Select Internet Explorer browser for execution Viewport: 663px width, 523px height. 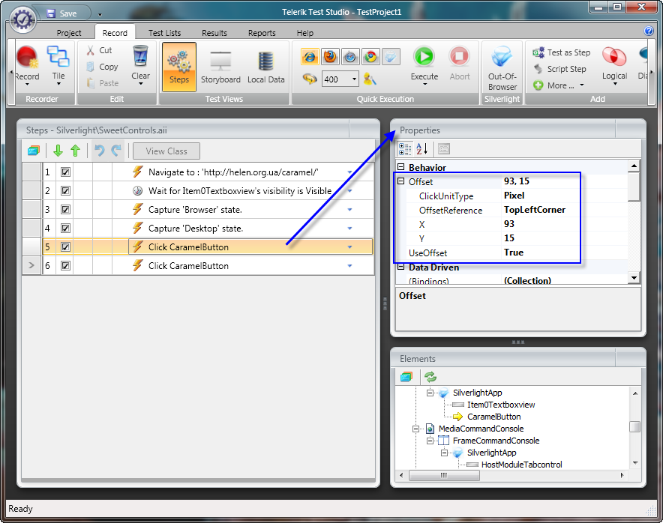click(310, 57)
